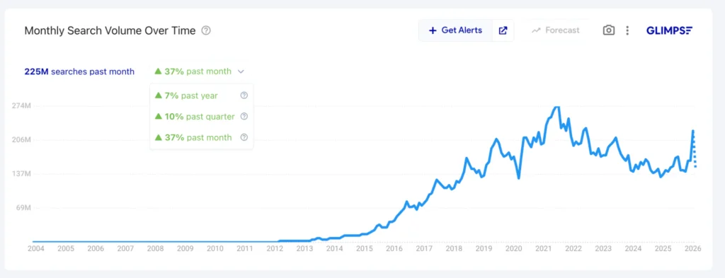
Task: Click the Glimpse logo
Action: pyautogui.click(x=669, y=30)
